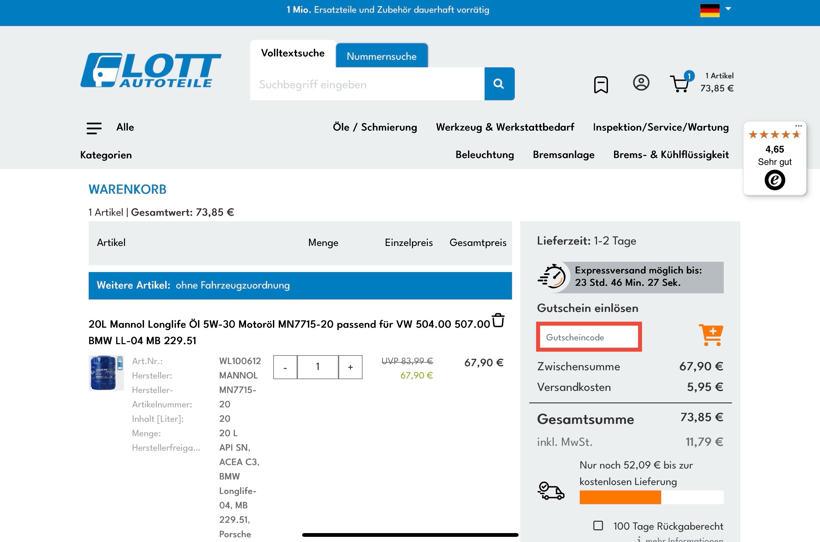820x542 pixels.
Task: Switch to the Nummernsuche tab
Action: [x=381, y=56]
